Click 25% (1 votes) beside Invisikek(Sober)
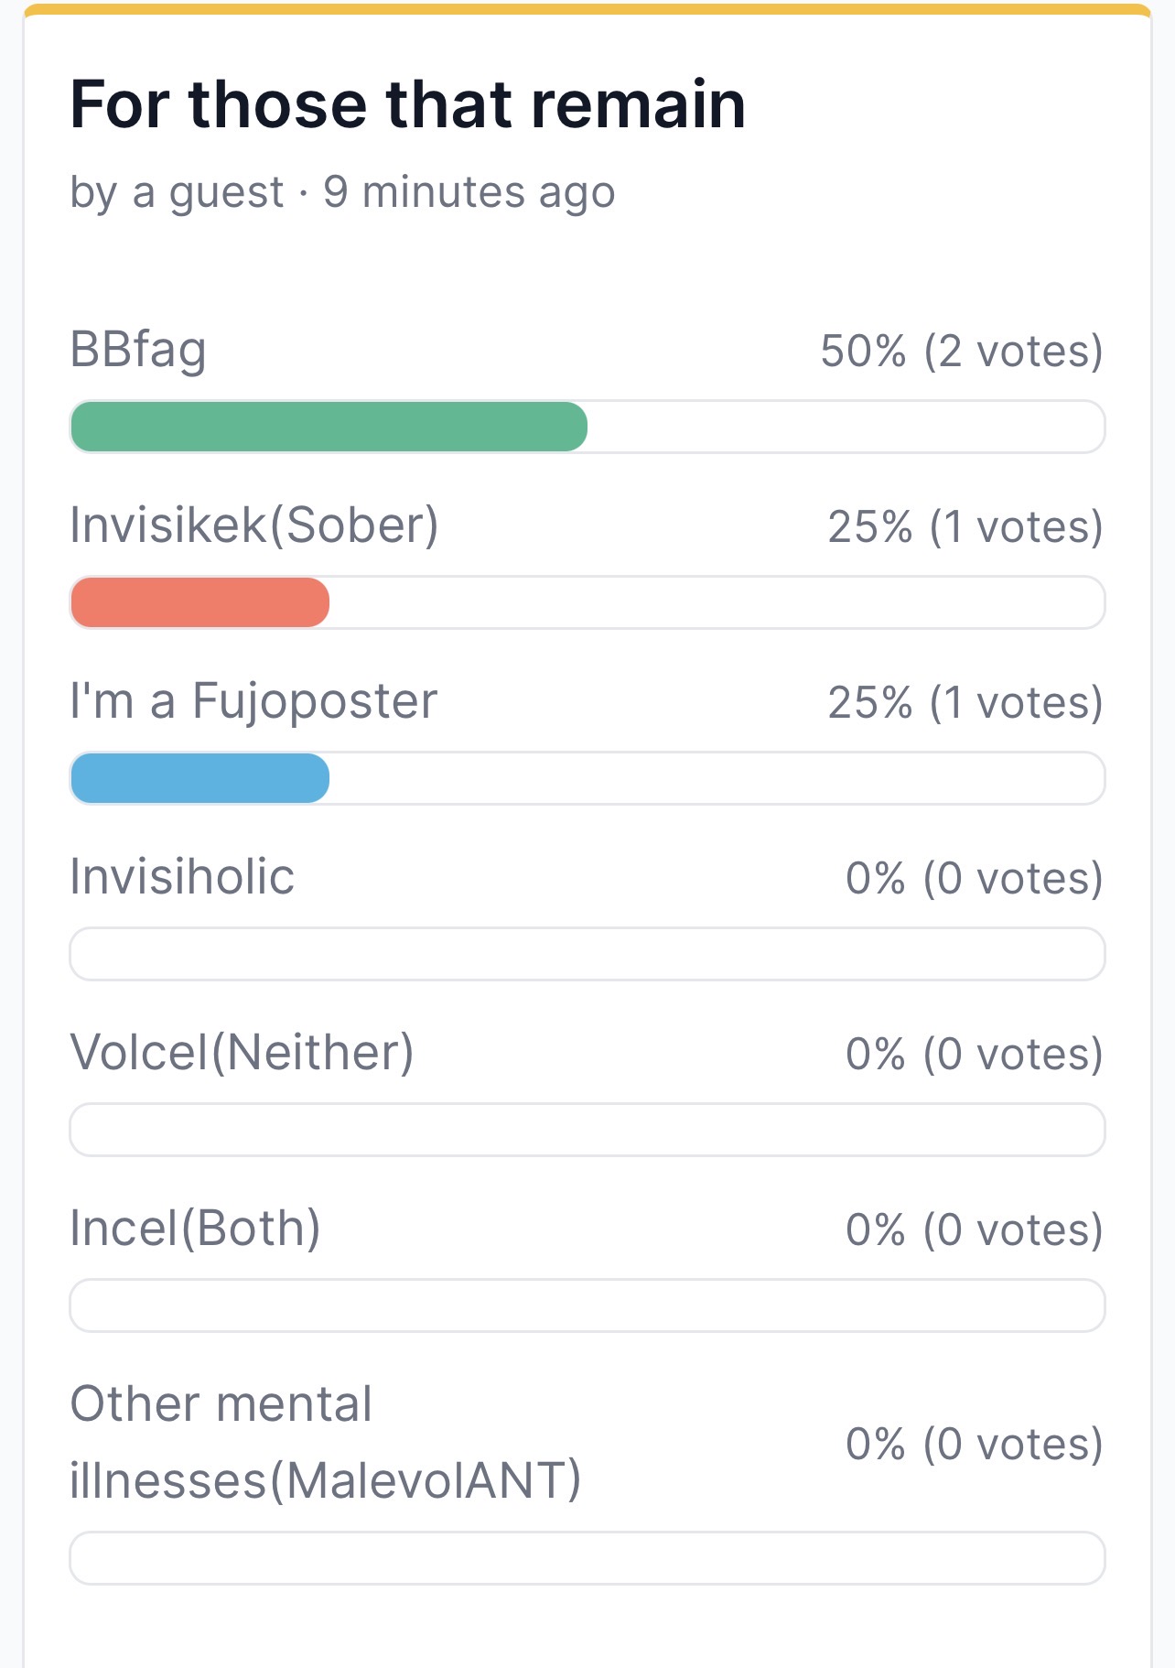The height and width of the screenshot is (1668, 1175). (965, 527)
